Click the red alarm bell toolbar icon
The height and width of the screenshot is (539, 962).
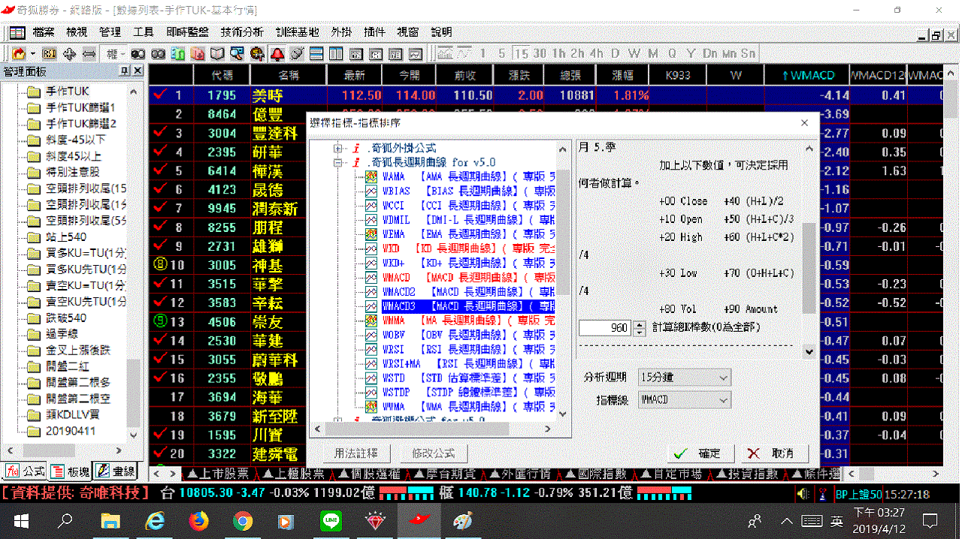(x=277, y=54)
